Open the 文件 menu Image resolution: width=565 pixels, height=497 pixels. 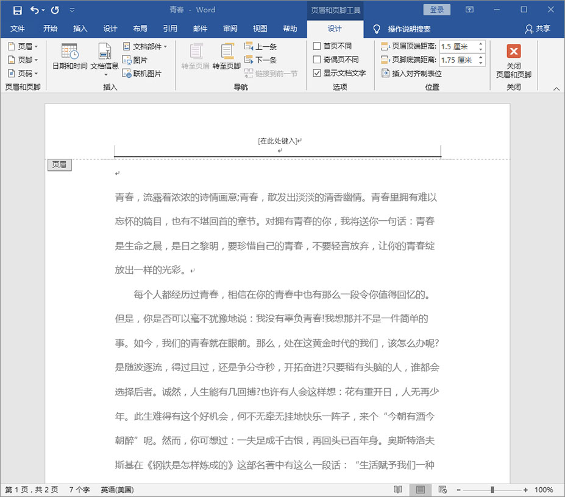tap(17, 29)
